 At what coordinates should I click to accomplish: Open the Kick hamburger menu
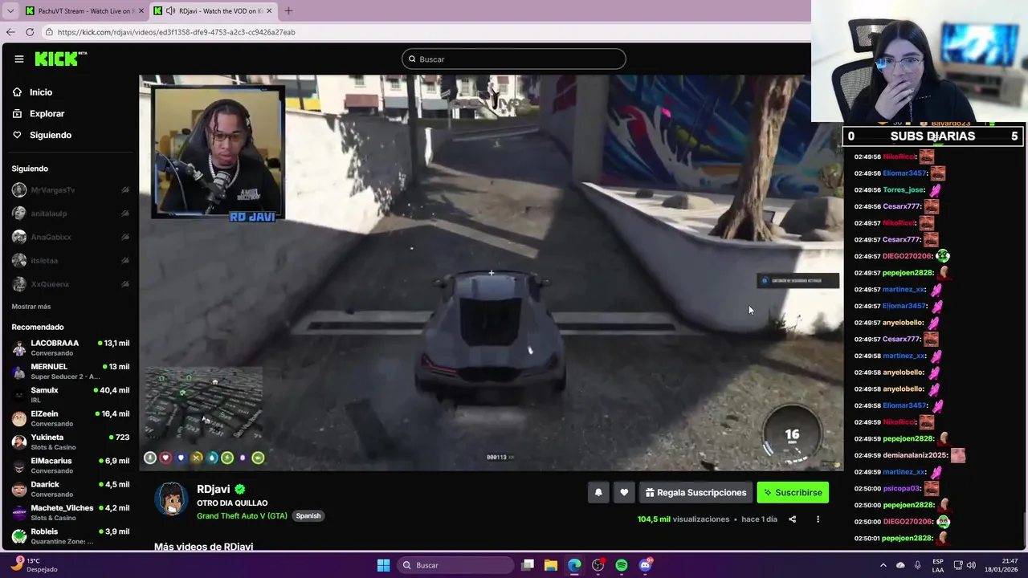[19, 59]
